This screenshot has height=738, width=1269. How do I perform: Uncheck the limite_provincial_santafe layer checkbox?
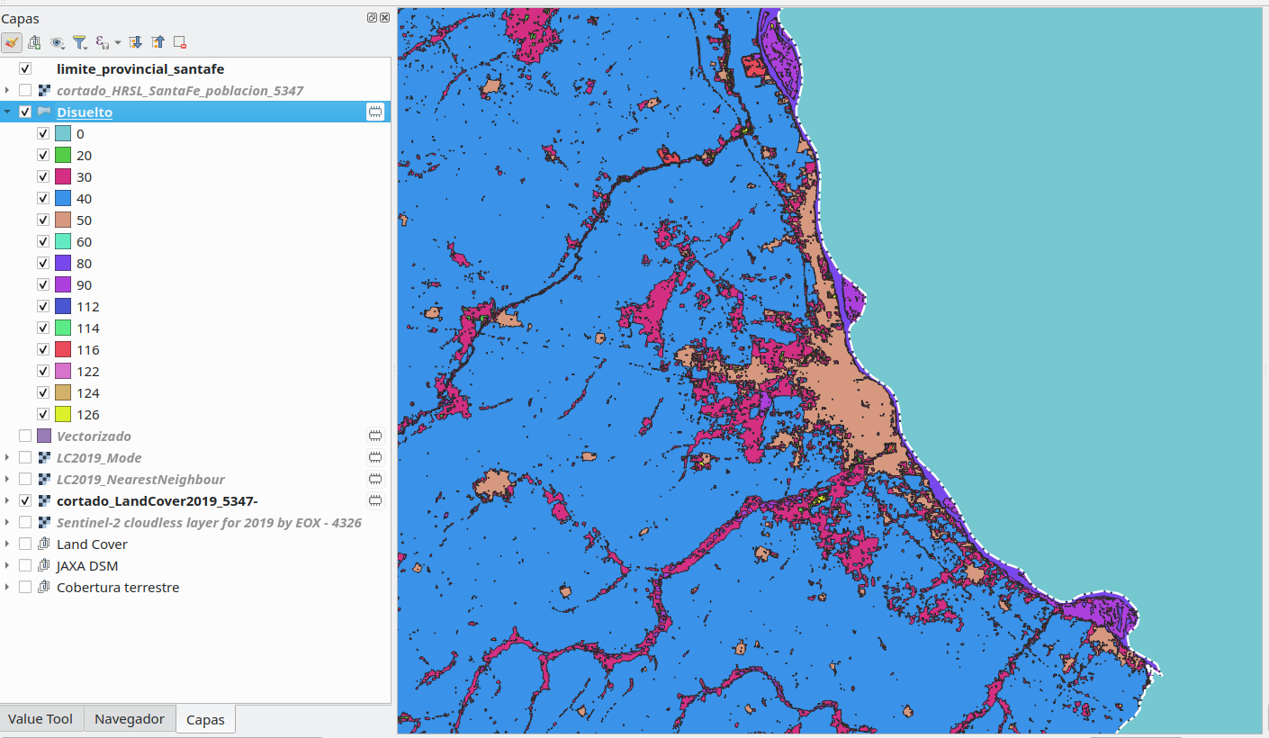25,68
